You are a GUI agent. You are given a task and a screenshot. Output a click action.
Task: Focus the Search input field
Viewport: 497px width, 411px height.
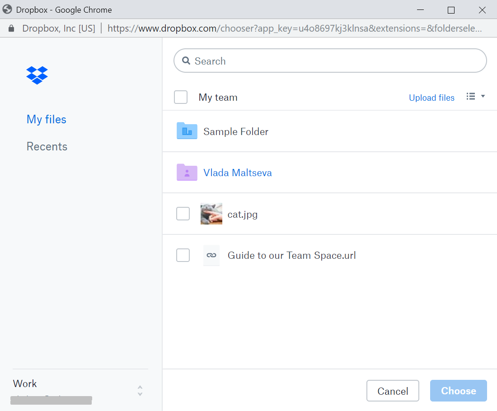tap(334, 61)
